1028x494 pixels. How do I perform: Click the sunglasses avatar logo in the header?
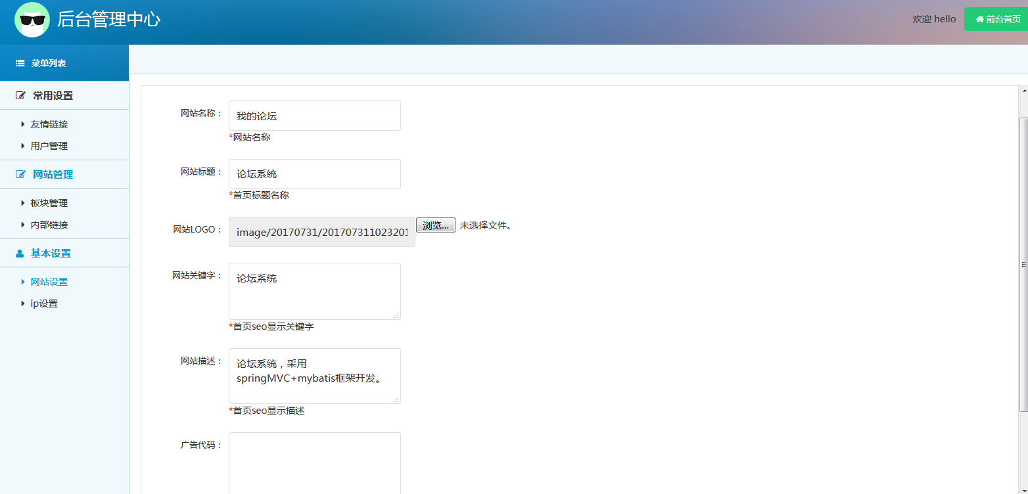[x=32, y=19]
